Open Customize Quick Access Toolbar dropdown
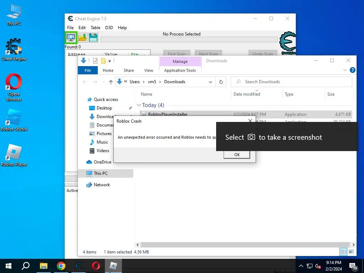 (x=109, y=61)
